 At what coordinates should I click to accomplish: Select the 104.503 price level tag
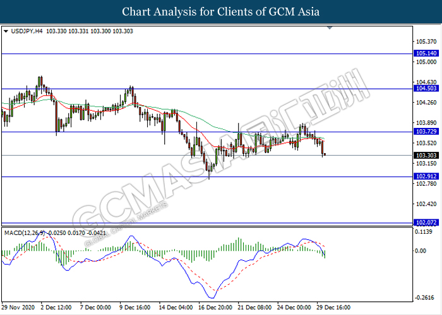[x=424, y=89]
